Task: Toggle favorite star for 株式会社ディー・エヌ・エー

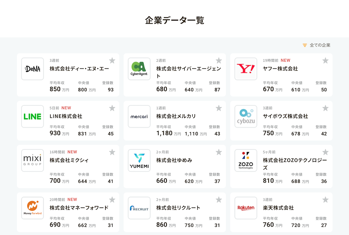Action: point(112,61)
